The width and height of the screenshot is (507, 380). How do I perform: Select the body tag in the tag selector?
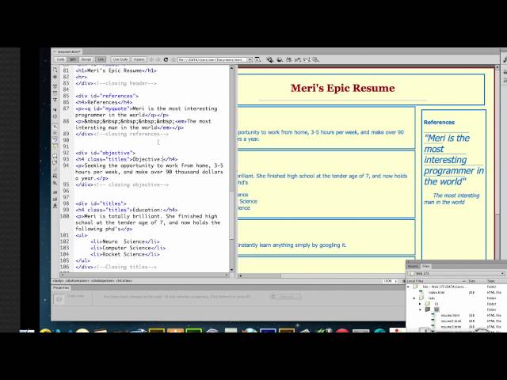[x=58, y=281]
